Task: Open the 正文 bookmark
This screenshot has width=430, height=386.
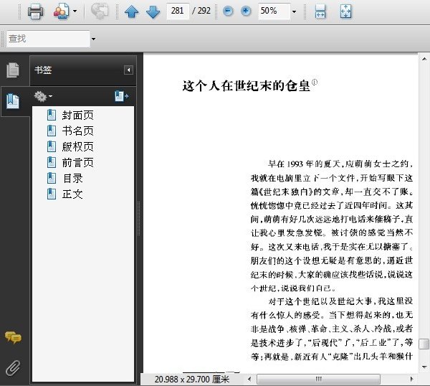Action: click(72, 194)
